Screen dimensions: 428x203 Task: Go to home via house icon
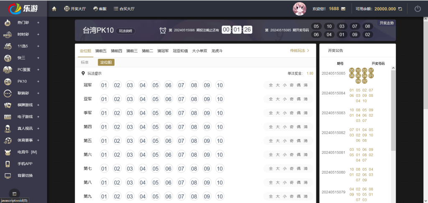click(x=54, y=9)
